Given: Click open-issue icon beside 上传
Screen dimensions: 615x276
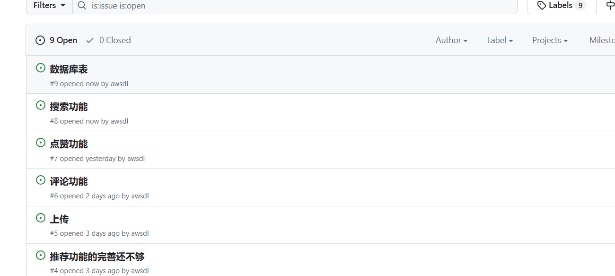Looking at the screenshot, I should (41, 218).
